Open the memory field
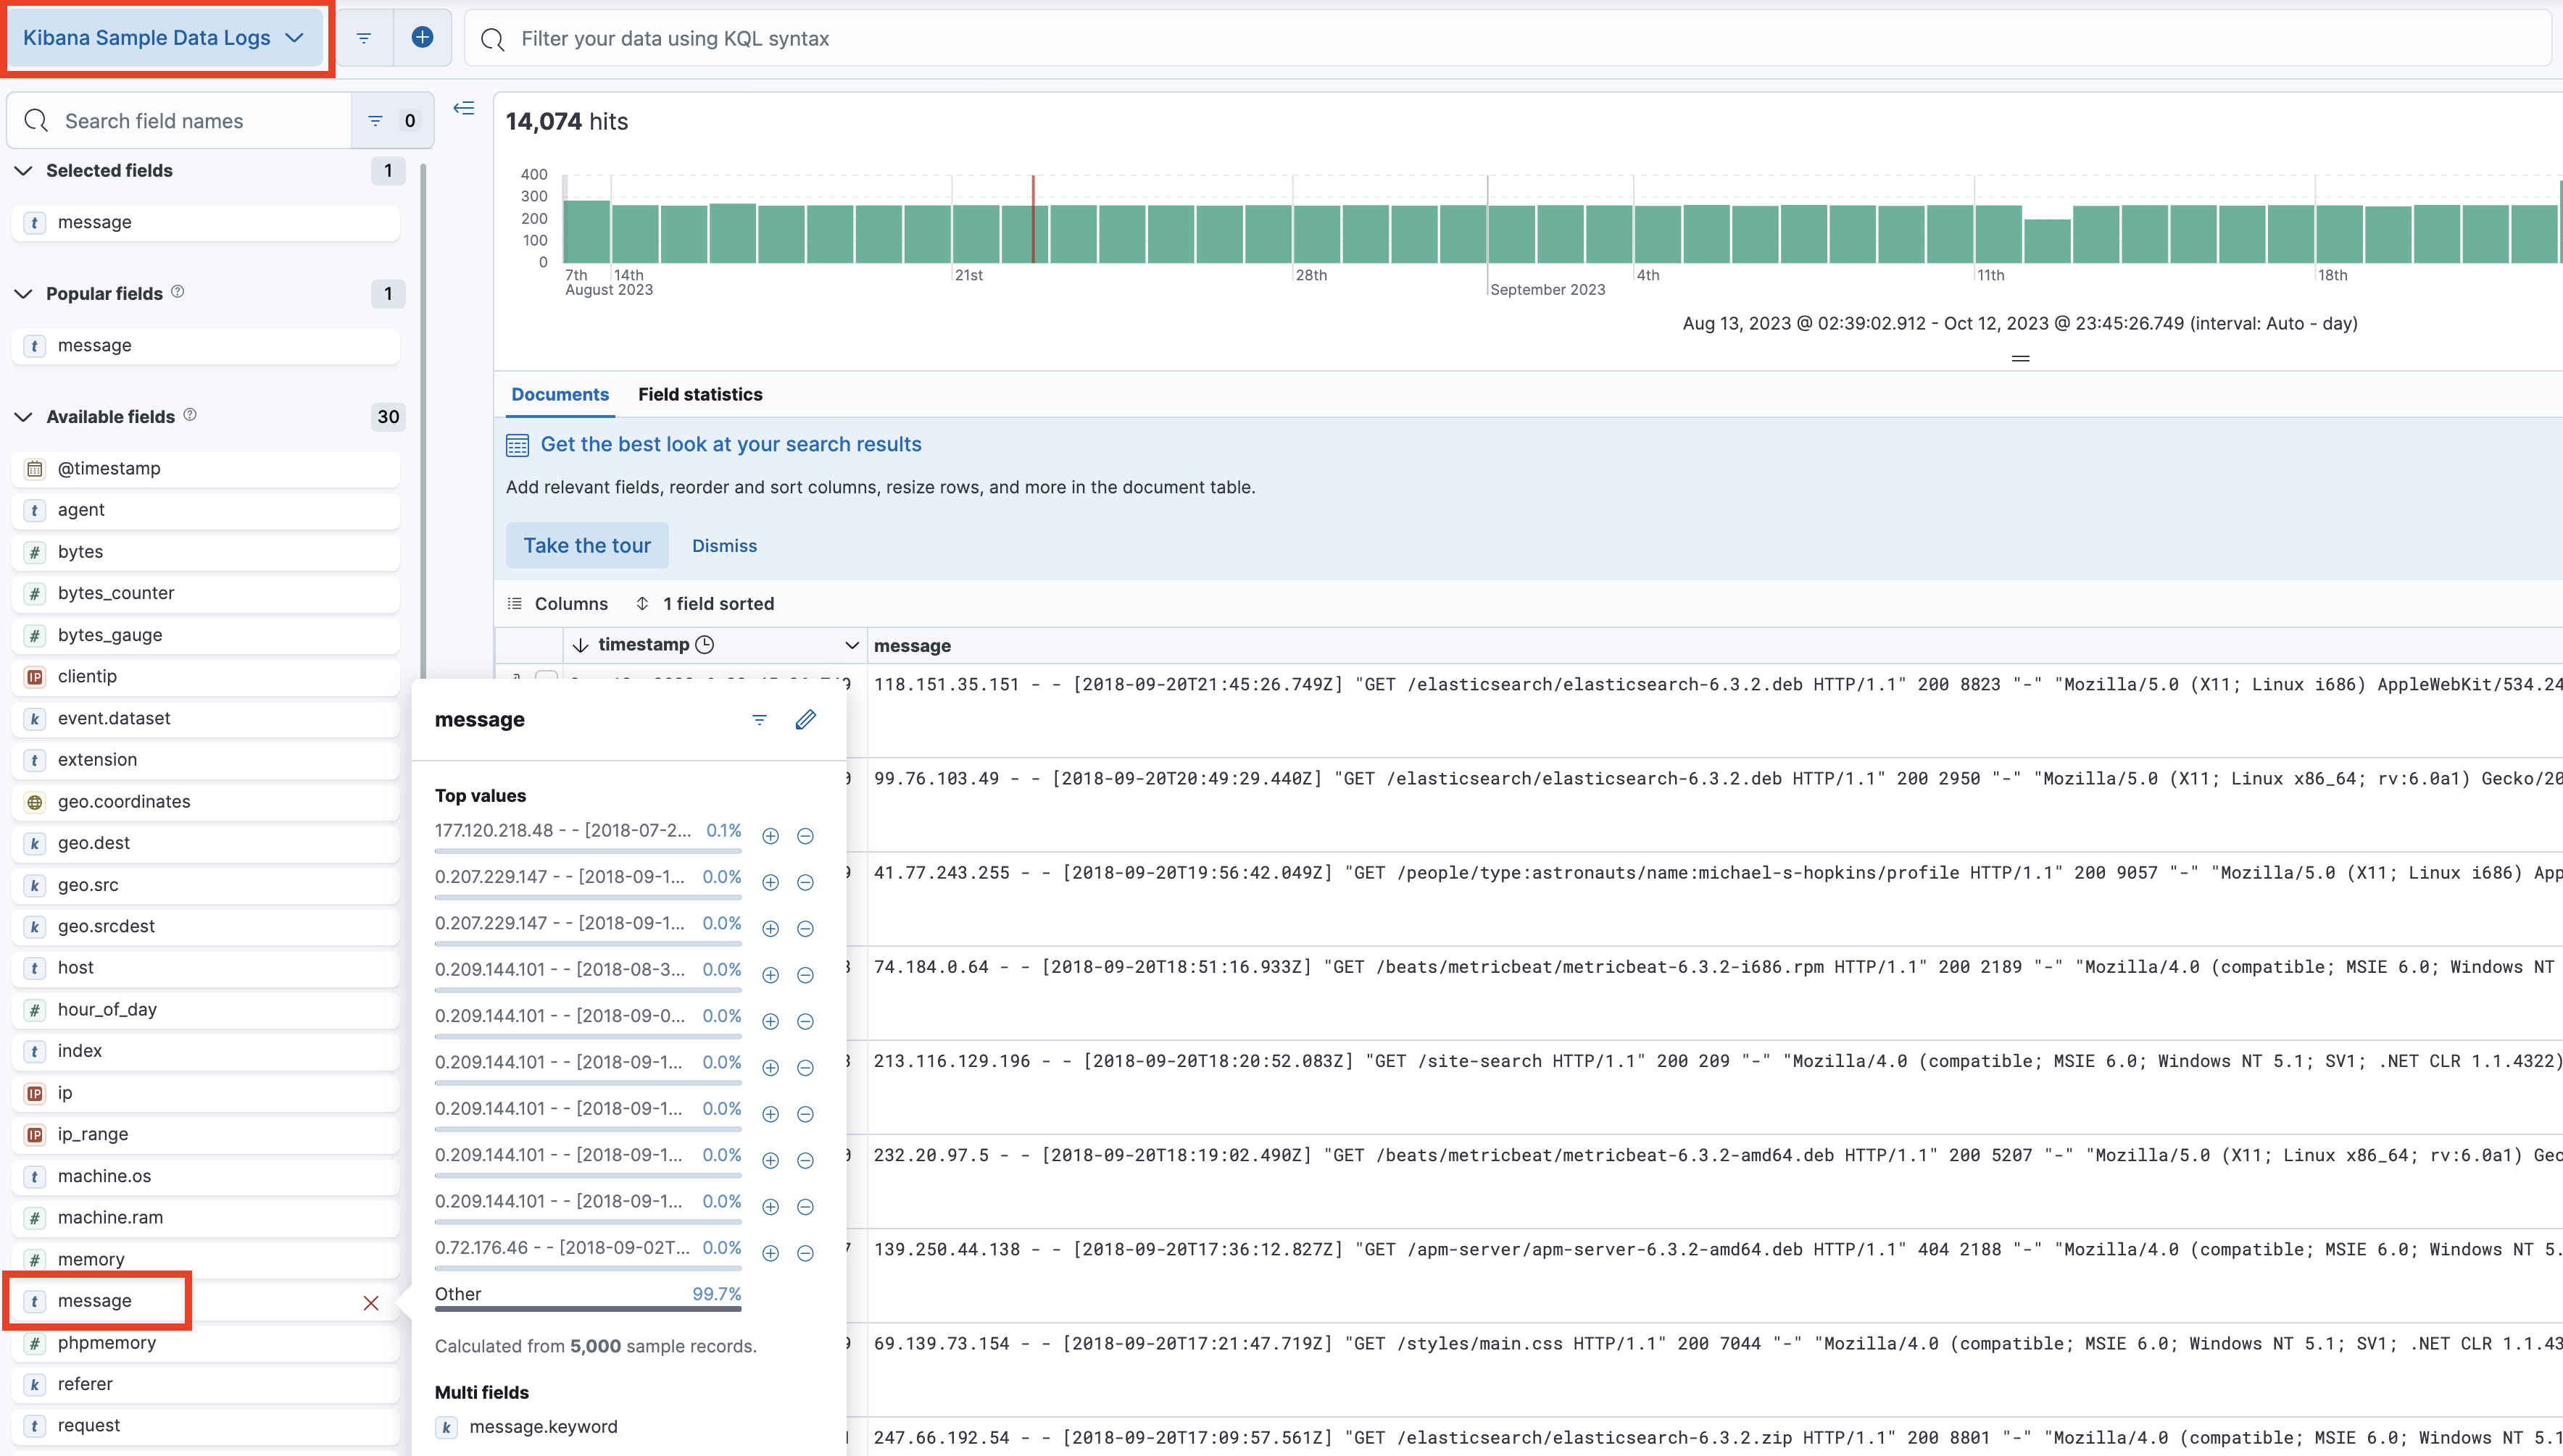 tap(206, 1260)
